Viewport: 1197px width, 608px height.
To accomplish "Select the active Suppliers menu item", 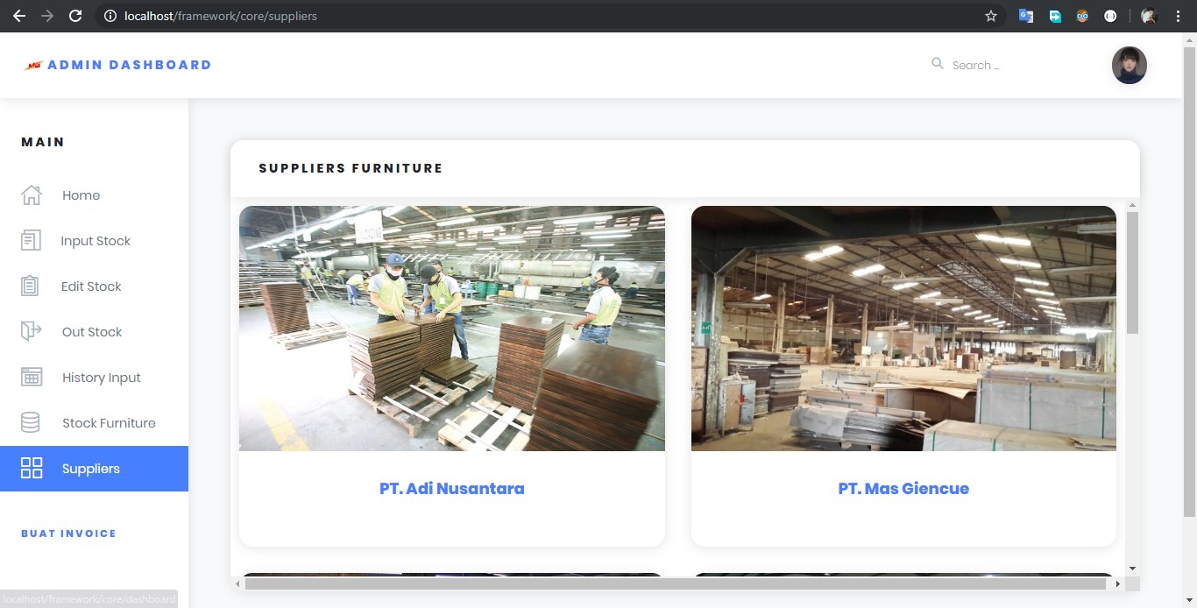I will (x=94, y=469).
